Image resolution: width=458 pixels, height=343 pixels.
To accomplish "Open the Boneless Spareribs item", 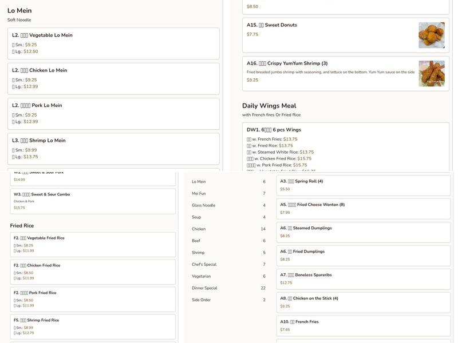I will (x=364, y=278).
